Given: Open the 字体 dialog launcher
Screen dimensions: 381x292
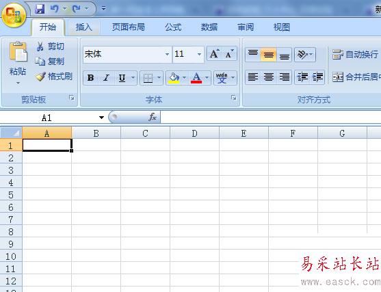Looking at the screenshot, I should tap(233, 98).
